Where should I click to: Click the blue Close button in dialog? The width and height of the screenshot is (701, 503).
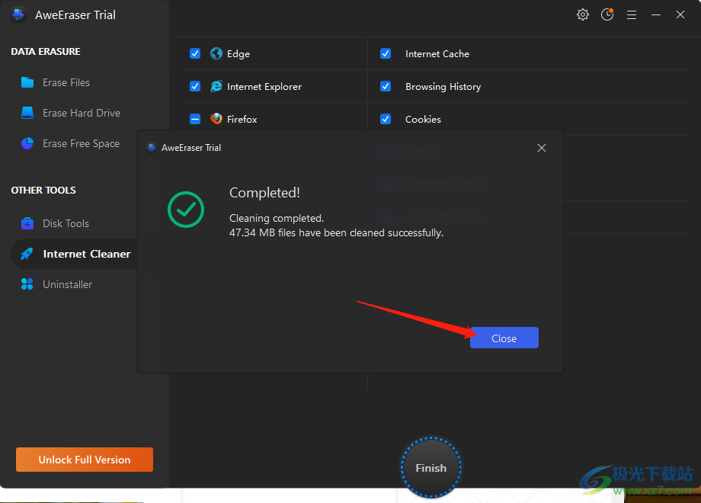[504, 338]
